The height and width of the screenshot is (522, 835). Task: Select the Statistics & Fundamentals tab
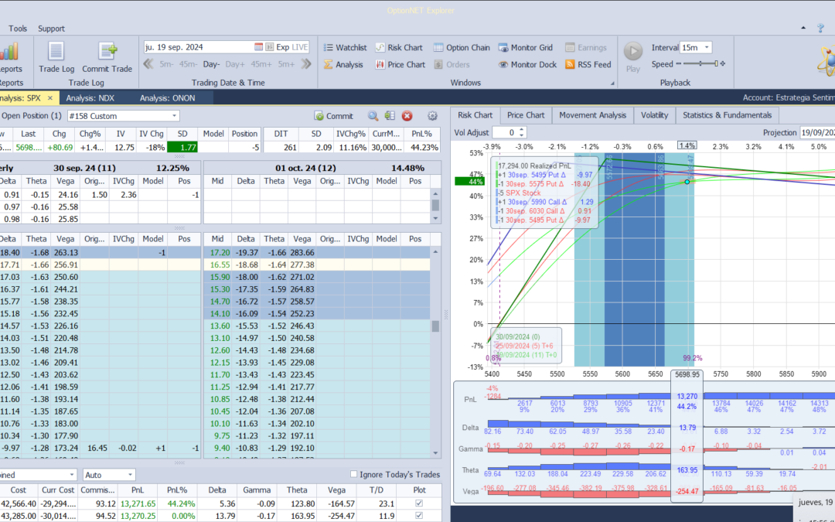click(727, 115)
